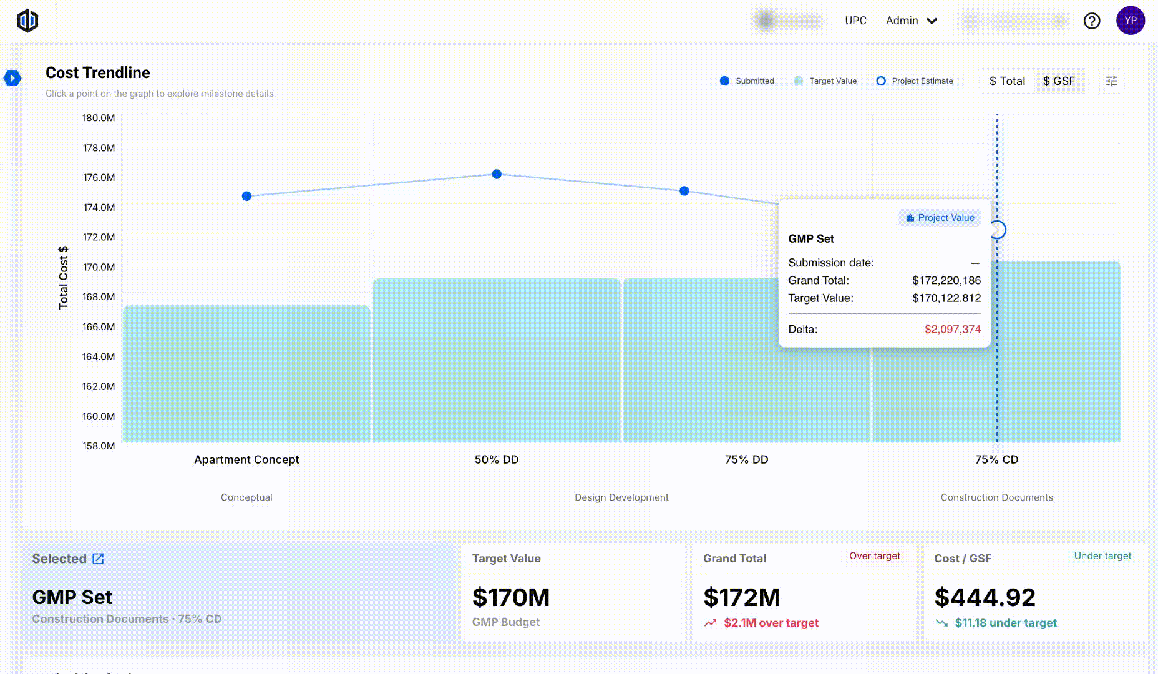Toggle the Target Value legend series
The height and width of the screenshot is (674, 1158).
pyautogui.click(x=825, y=81)
